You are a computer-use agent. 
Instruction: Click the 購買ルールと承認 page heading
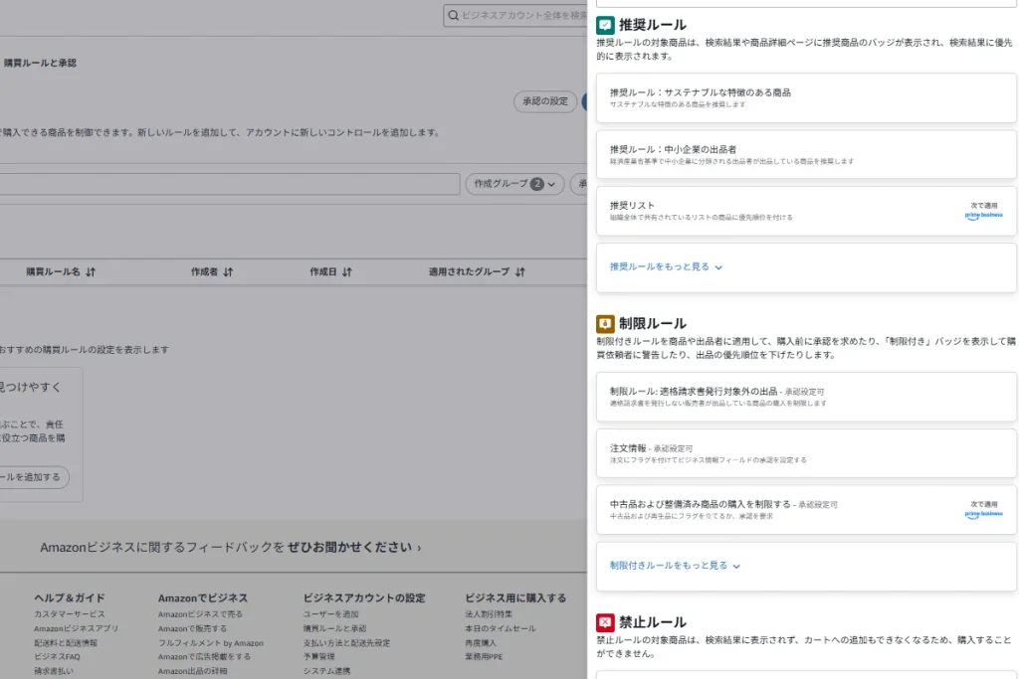pos(40,63)
